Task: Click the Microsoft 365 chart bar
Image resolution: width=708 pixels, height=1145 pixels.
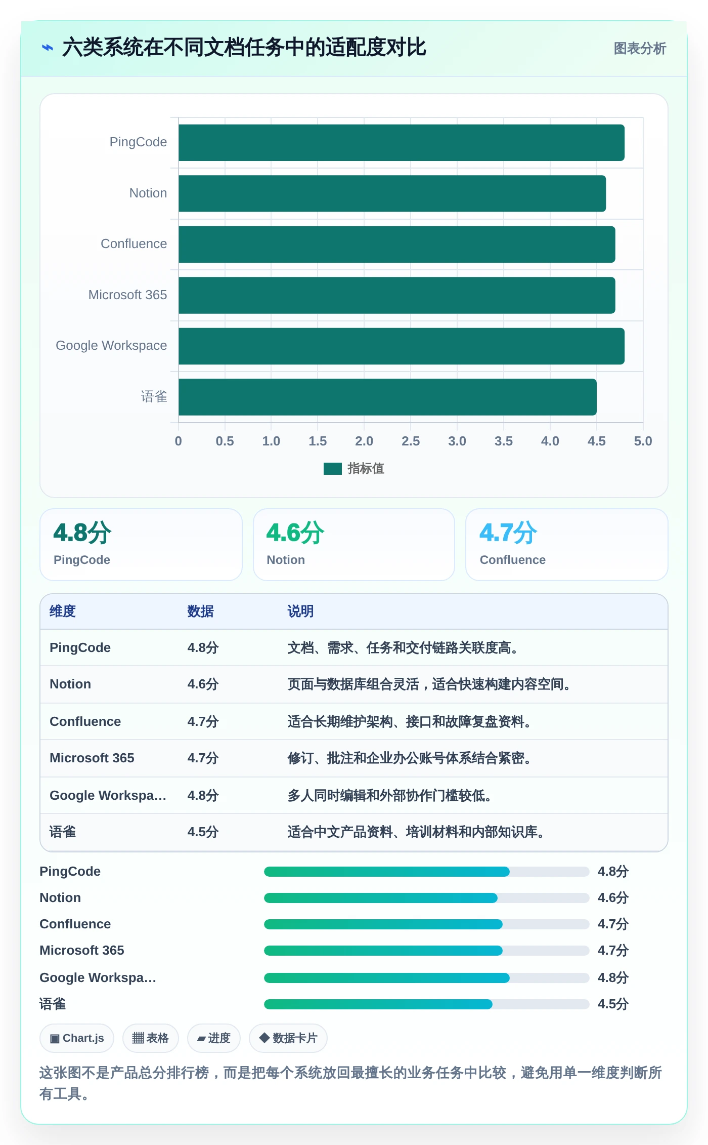Action: [x=397, y=295]
